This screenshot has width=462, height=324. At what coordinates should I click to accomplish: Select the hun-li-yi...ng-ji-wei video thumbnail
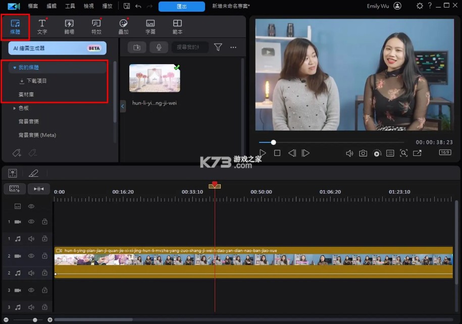tap(155, 78)
